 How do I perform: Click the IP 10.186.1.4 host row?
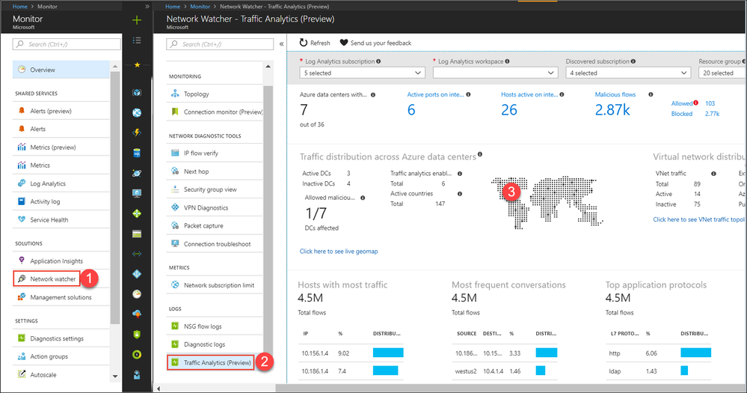coord(351,371)
